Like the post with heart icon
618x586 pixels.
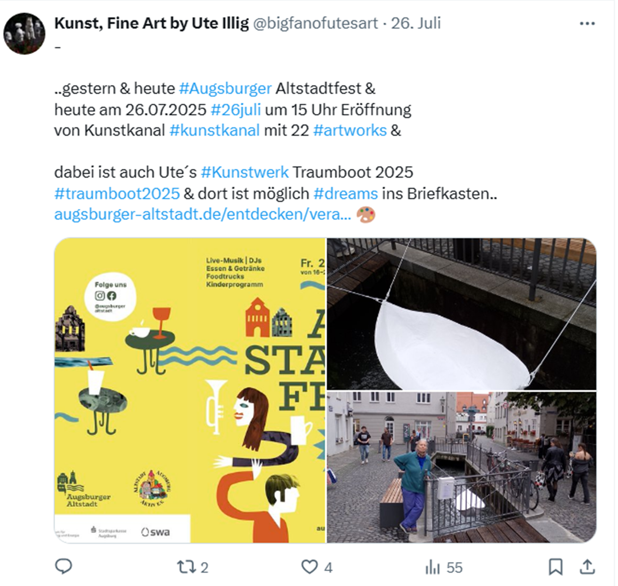309,567
